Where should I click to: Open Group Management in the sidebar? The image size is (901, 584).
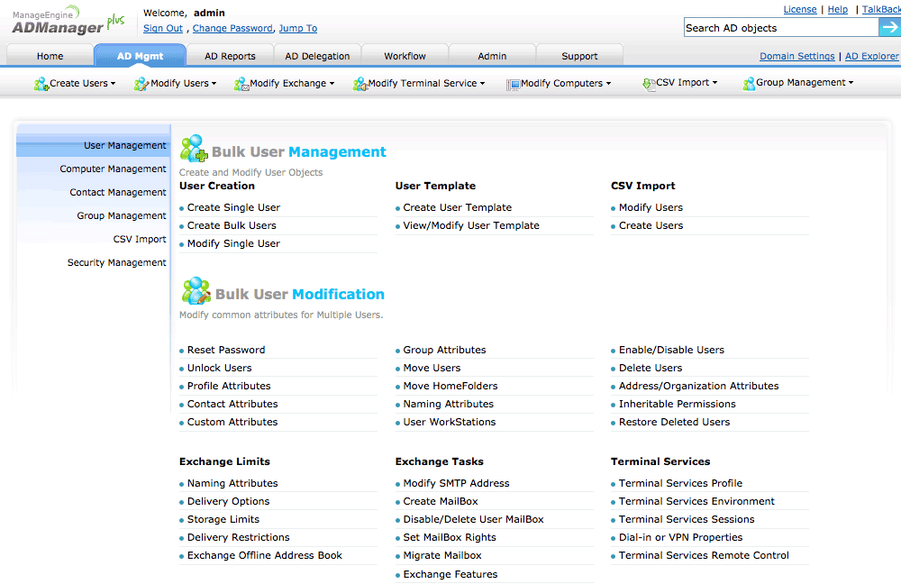122,215
